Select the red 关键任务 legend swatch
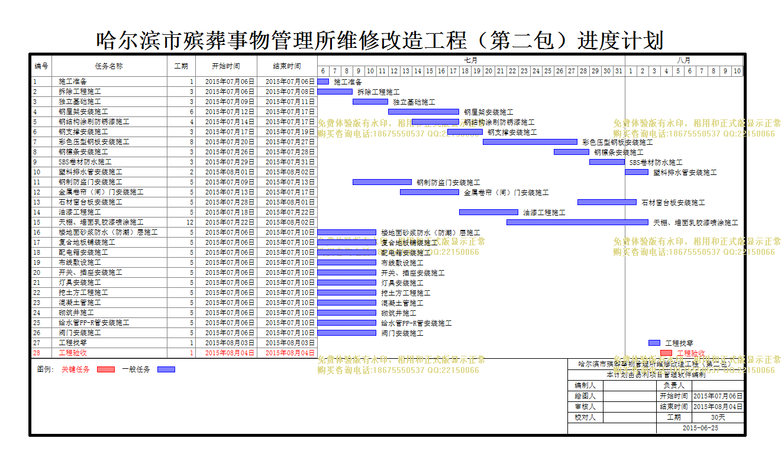 pyautogui.click(x=105, y=369)
